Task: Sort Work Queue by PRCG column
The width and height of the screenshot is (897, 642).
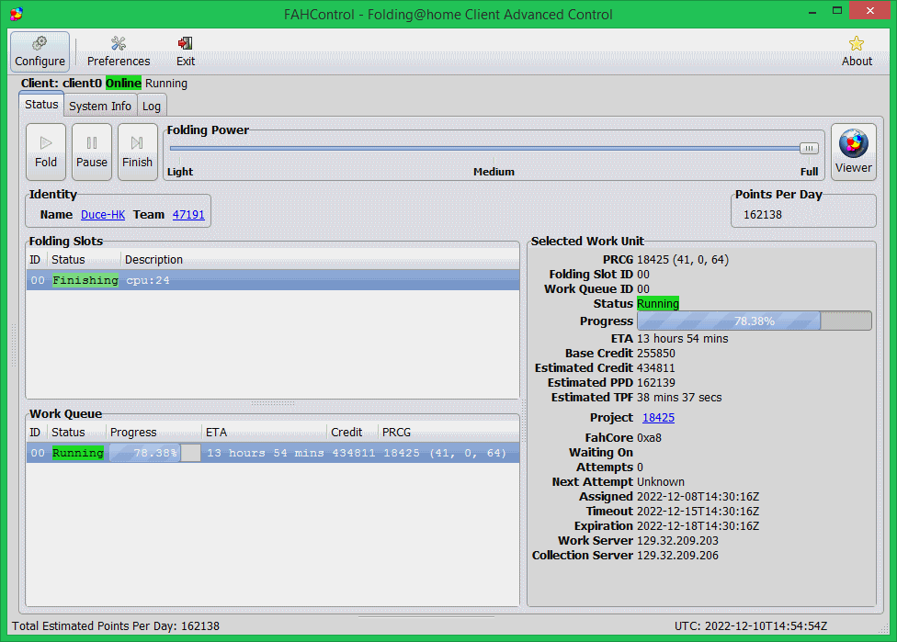Action: pyautogui.click(x=448, y=433)
